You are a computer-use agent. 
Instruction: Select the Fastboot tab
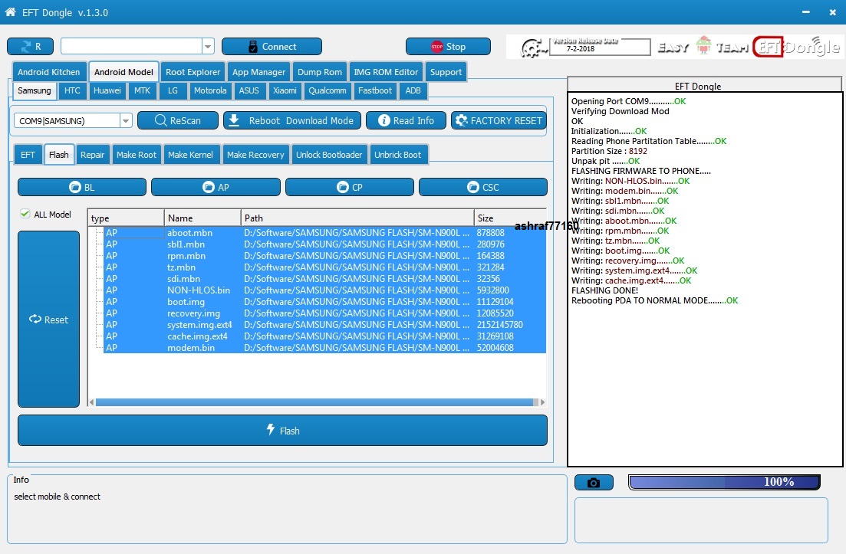pyautogui.click(x=374, y=90)
